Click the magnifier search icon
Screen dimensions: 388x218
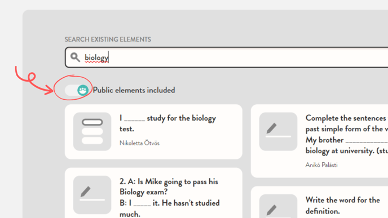(x=75, y=57)
